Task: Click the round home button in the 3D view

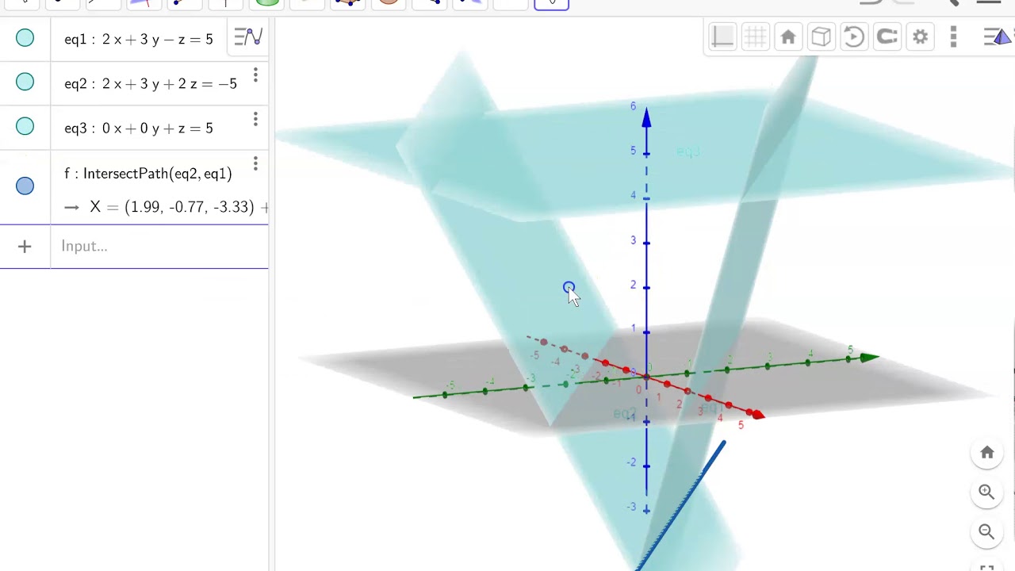Action: (987, 452)
